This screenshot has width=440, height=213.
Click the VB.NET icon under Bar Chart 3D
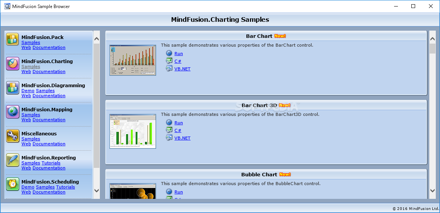coord(169,138)
